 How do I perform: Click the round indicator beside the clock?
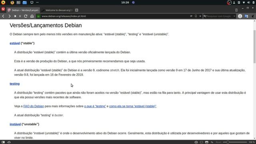[x=133, y=2]
